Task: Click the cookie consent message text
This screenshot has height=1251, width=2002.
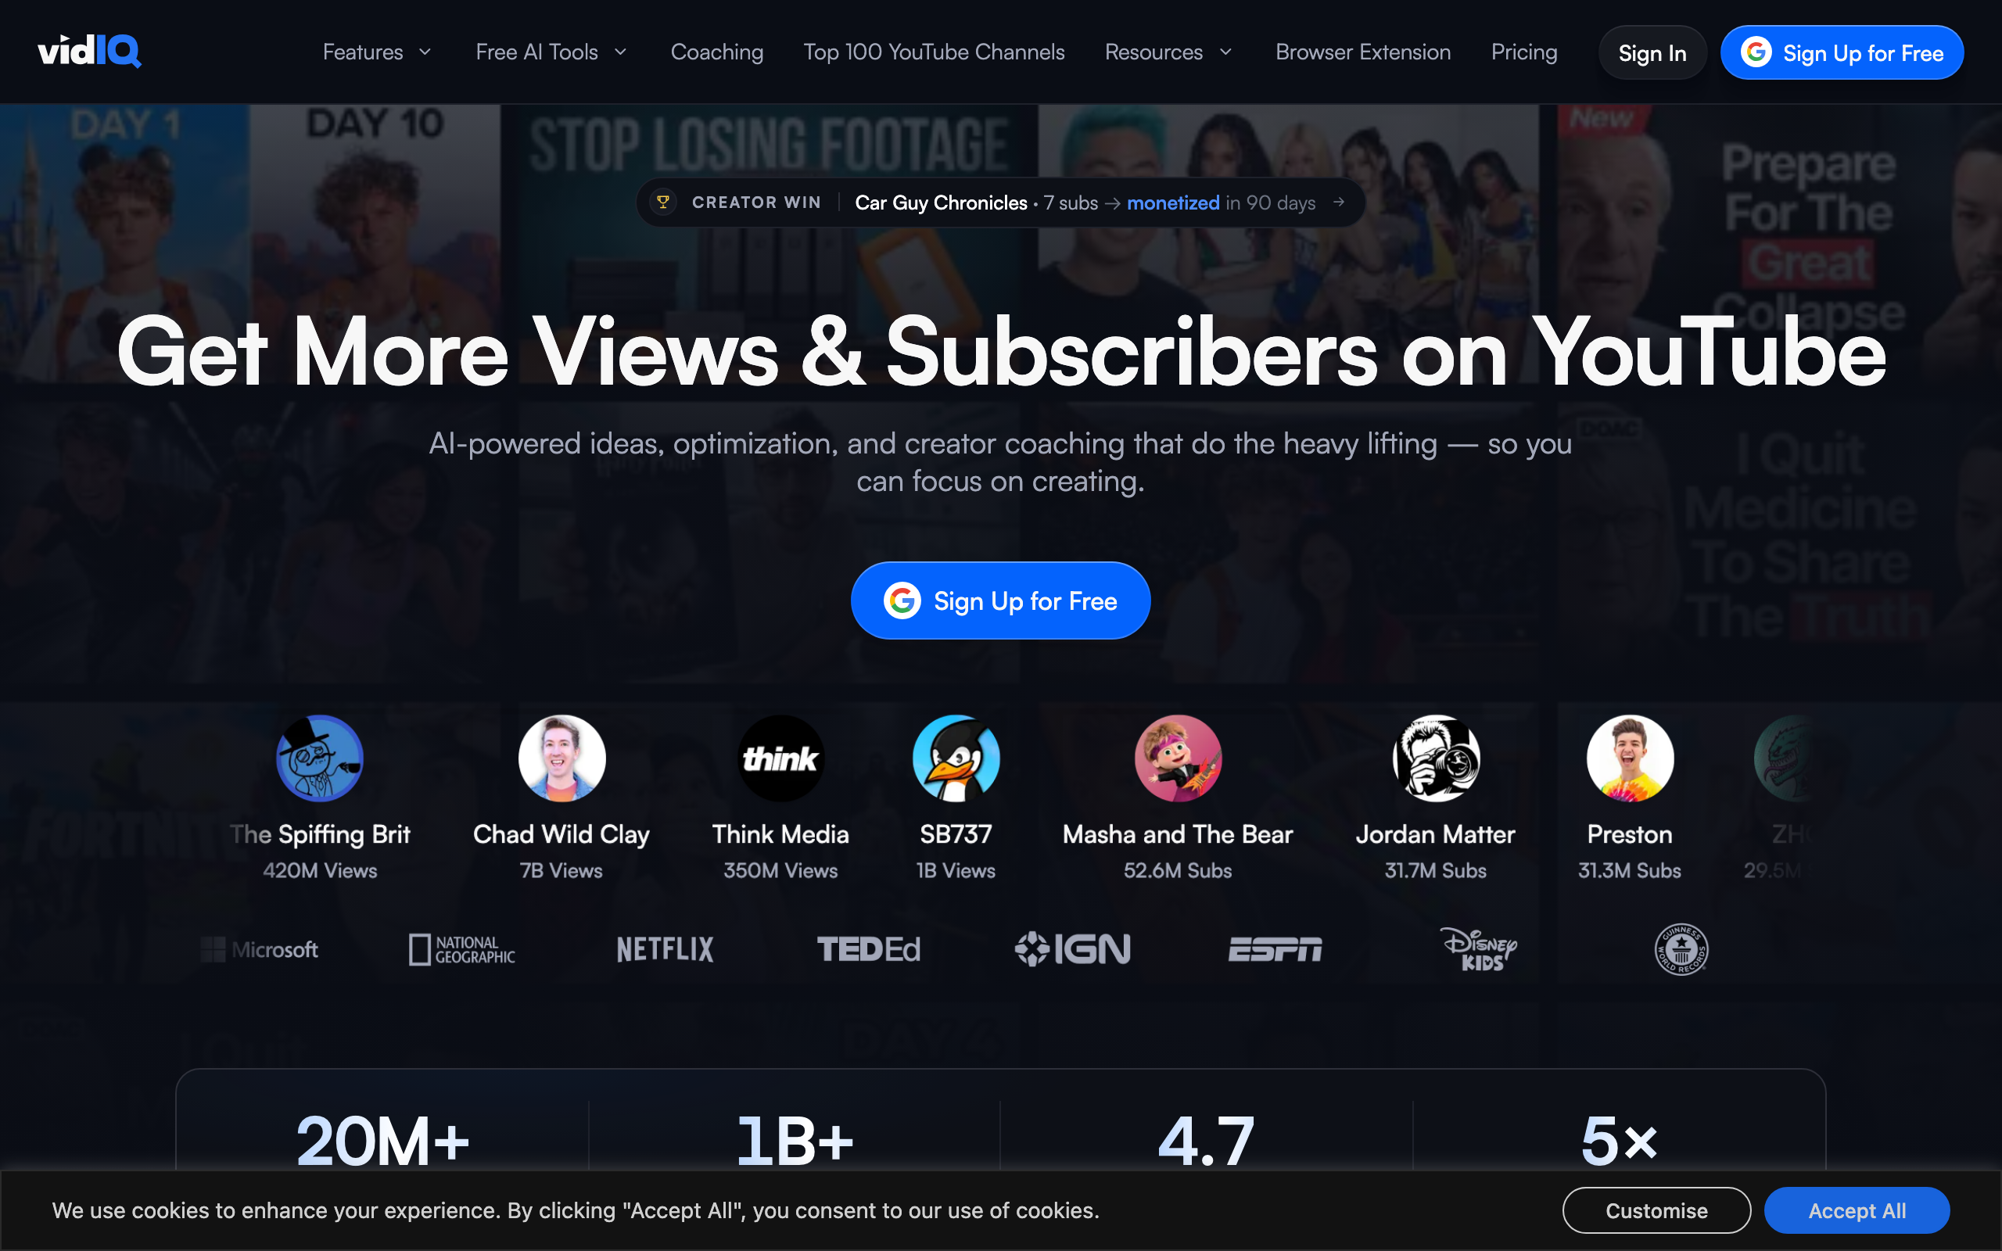Action: point(576,1210)
